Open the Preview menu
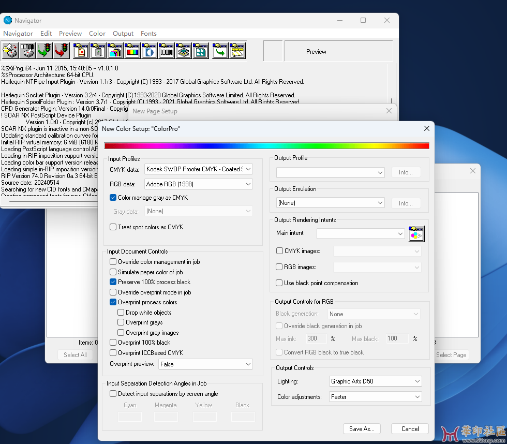Image resolution: width=507 pixels, height=444 pixels. [70, 33]
